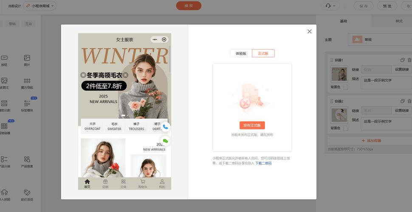Click the 保存 button in background toolbar
412x212 pixels.
pos(364,6)
